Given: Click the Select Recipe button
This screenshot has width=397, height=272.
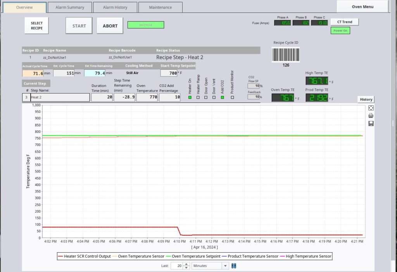Looking at the screenshot, I should pyautogui.click(x=37, y=26).
